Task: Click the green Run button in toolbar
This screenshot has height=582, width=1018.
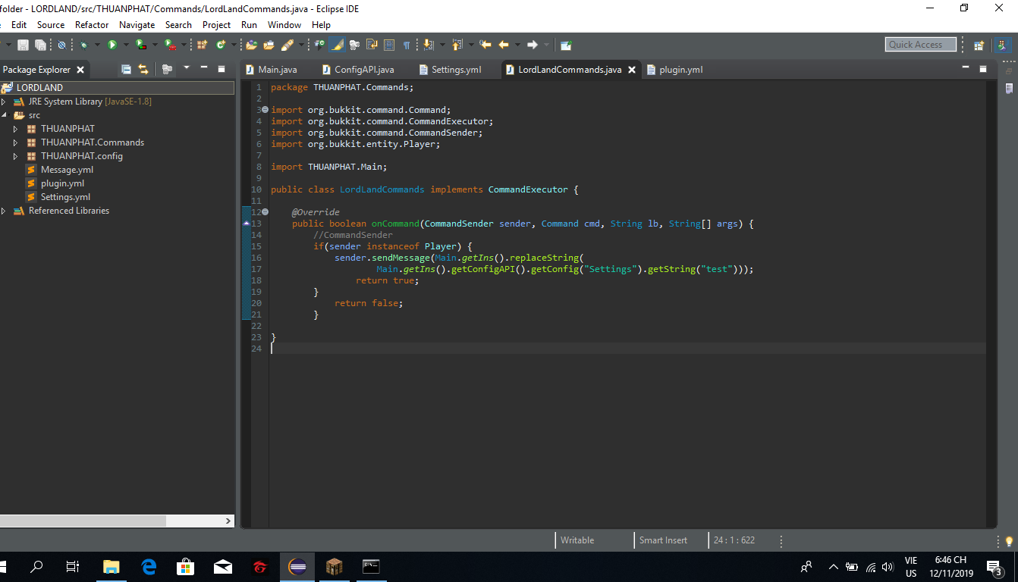Action: (x=112, y=45)
